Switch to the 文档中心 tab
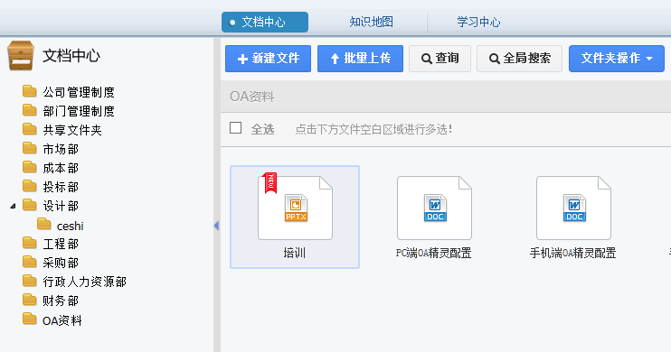Viewport: 671px width, 352px height. (x=265, y=23)
